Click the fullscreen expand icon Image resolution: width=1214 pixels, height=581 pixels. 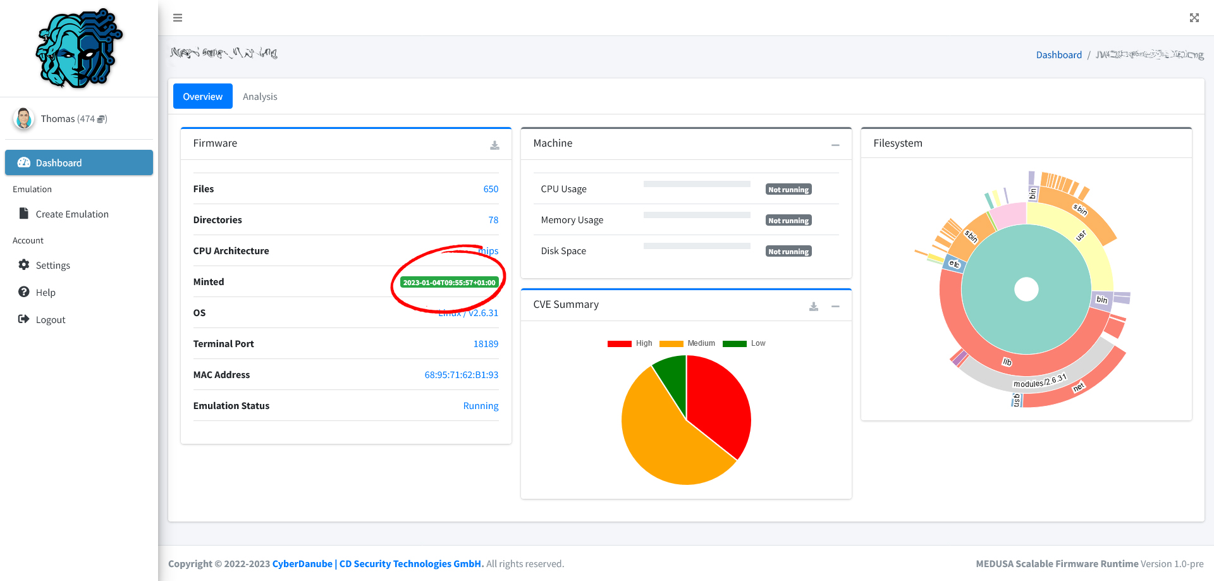tap(1194, 18)
